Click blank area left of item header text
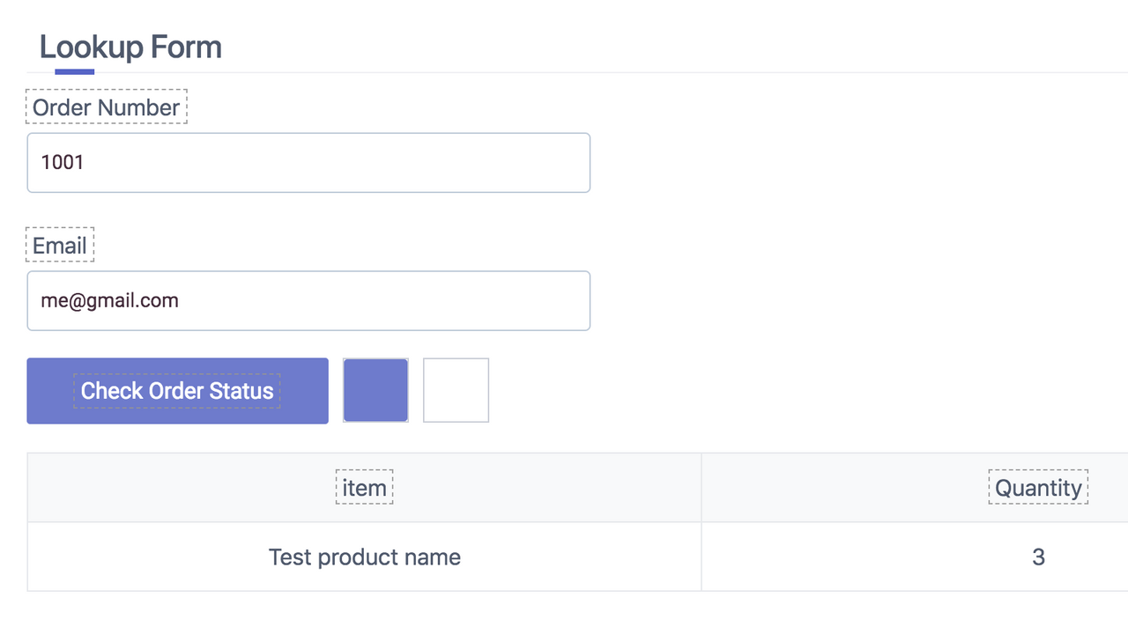Viewport: 1128px width, 634px height. pyautogui.click(x=176, y=488)
